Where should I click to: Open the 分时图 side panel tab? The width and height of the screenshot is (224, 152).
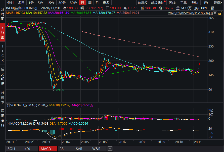3,14
